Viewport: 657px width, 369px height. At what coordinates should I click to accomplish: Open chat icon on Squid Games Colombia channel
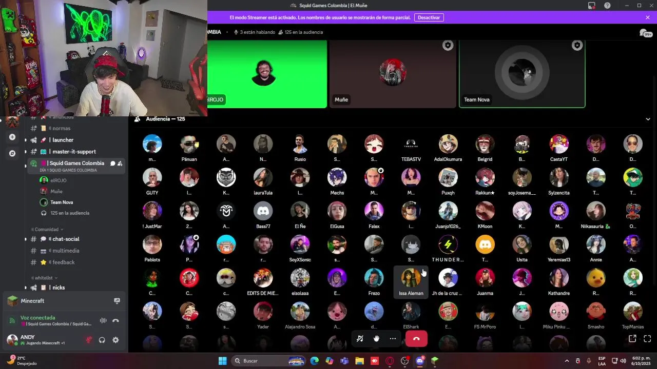point(113,163)
